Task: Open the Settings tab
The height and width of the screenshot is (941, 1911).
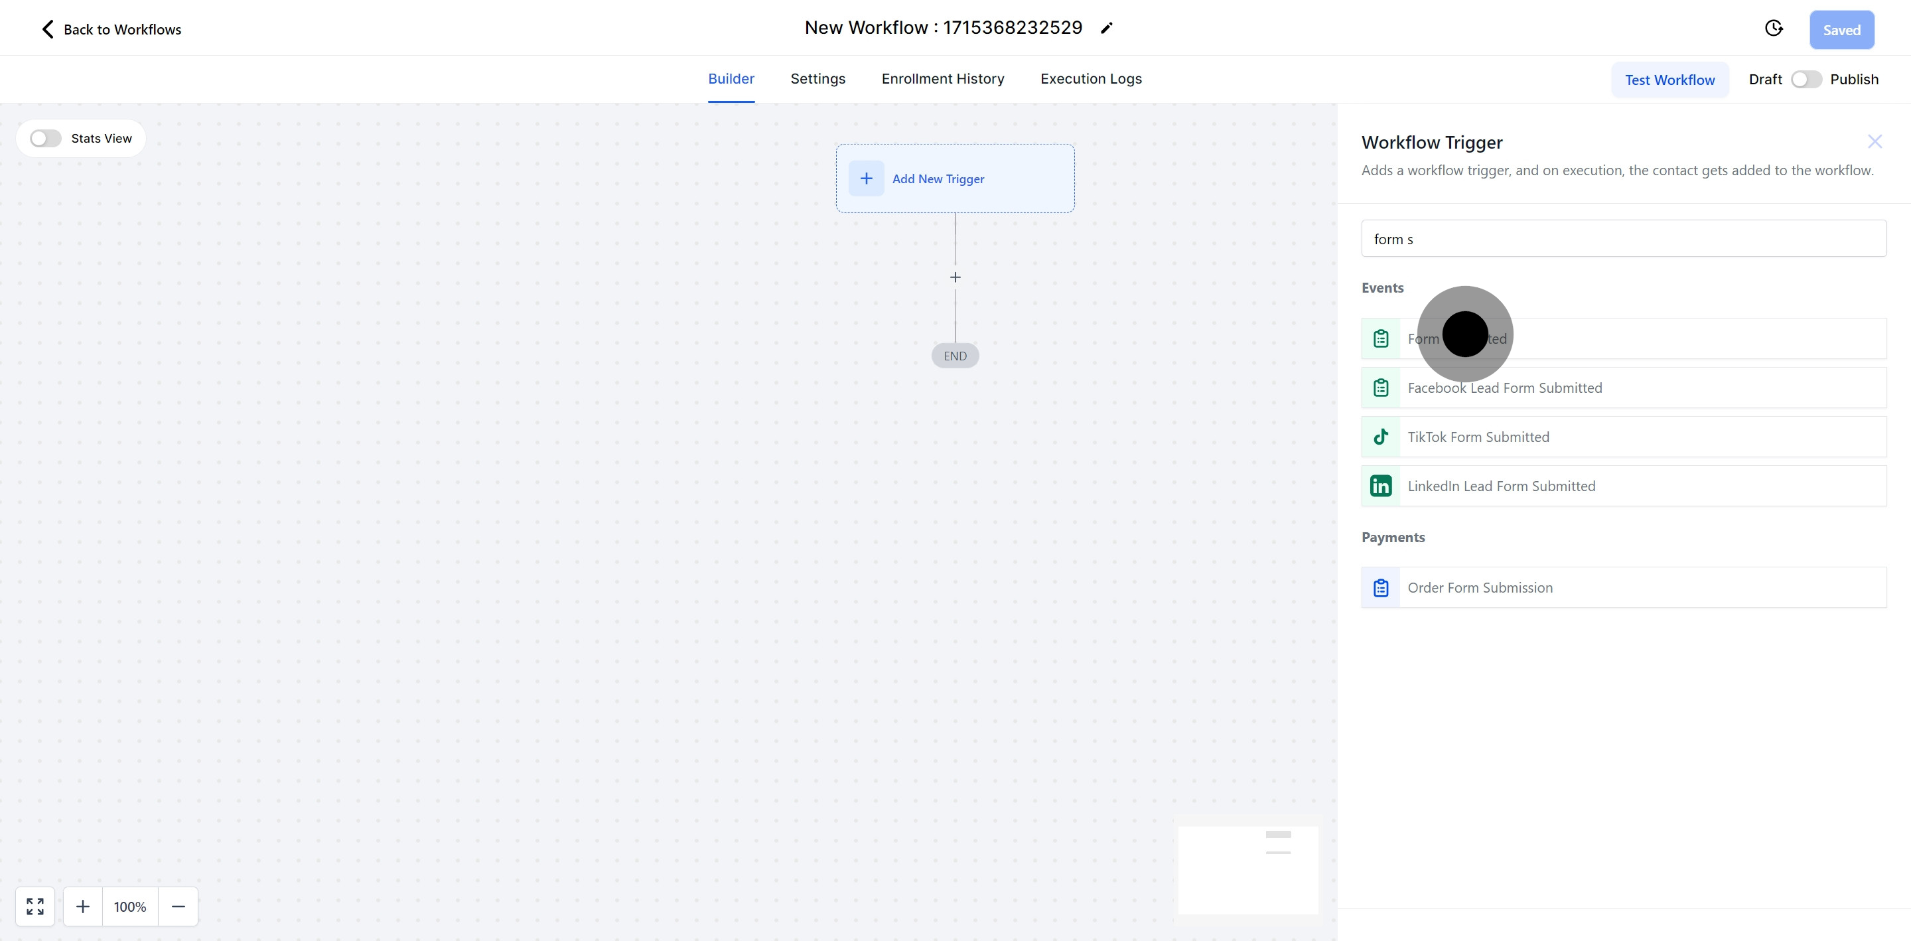Action: coord(817,79)
